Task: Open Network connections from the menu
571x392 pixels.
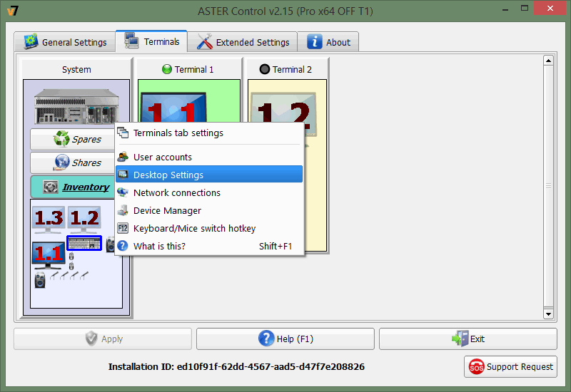Action: pos(209,192)
